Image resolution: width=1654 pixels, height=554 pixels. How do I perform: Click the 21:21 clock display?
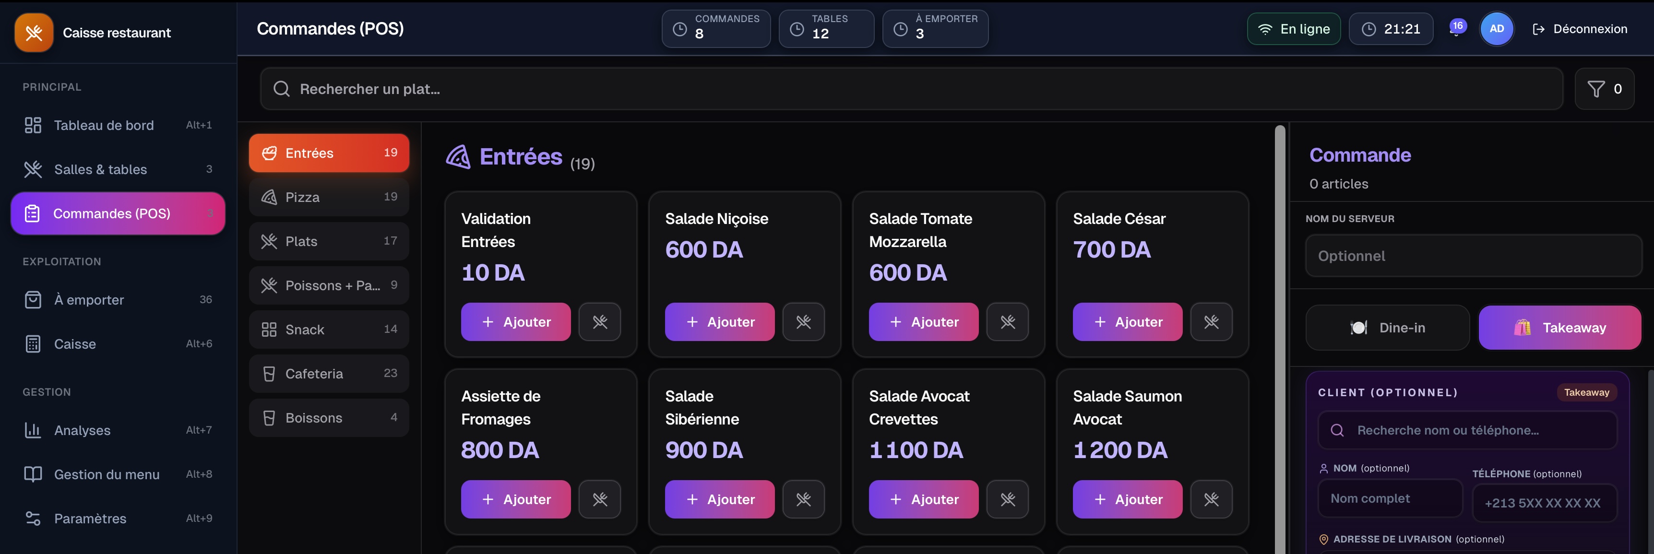[1391, 29]
